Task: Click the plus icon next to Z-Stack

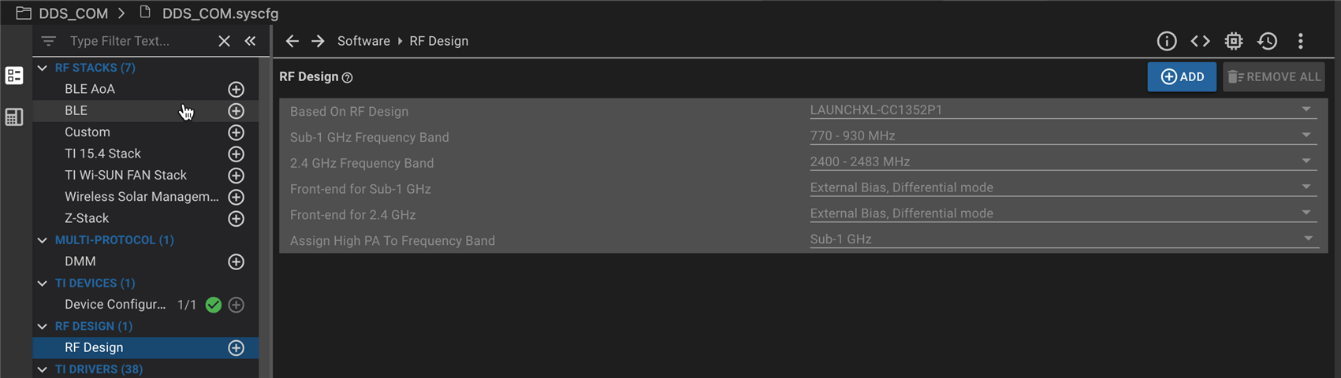Action: pyautogui.click(x=236, y=218)
